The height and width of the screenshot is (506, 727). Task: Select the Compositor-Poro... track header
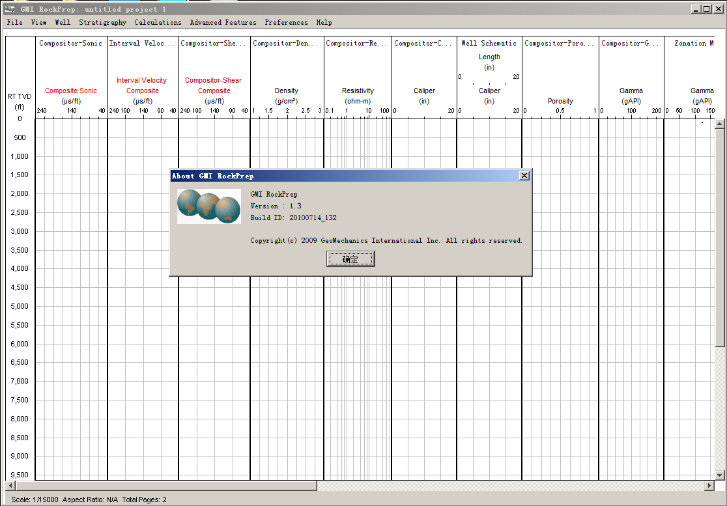559,43
